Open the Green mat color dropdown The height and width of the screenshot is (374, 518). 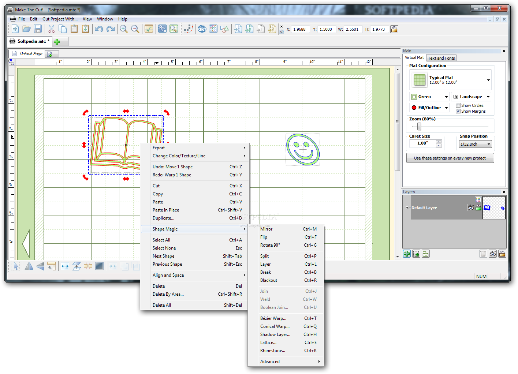pos(429,97)
